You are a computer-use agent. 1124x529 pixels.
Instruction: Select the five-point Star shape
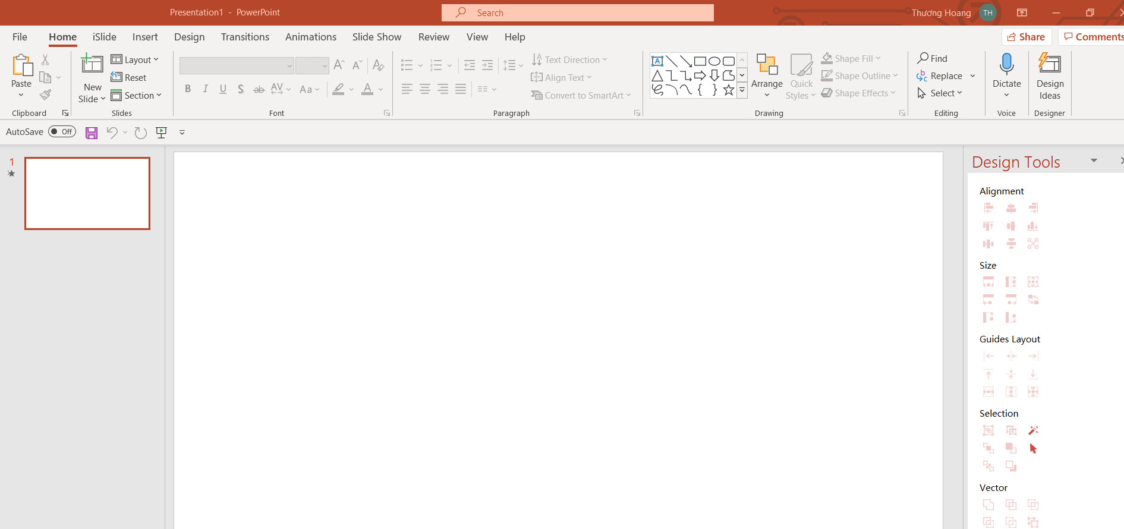729,90
